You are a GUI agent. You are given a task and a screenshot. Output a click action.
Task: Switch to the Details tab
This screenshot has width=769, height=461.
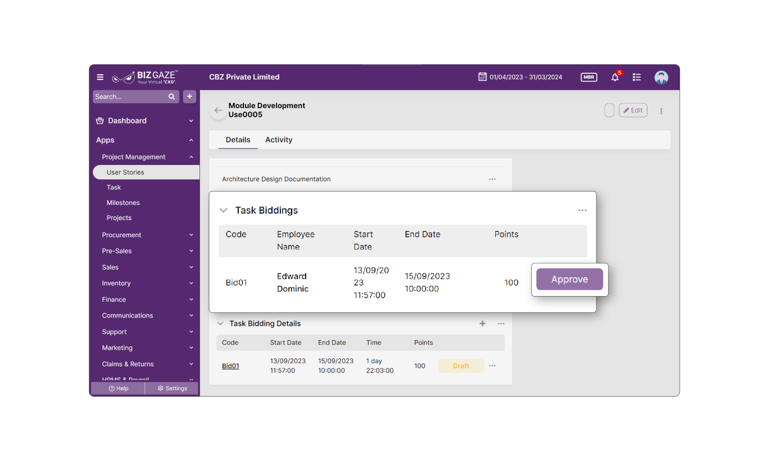(x=238, y=140)
